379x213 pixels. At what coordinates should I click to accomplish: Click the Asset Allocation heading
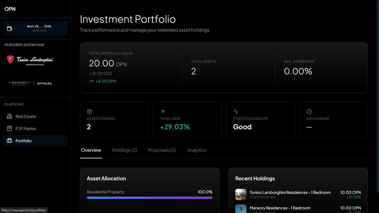[106, 179]
